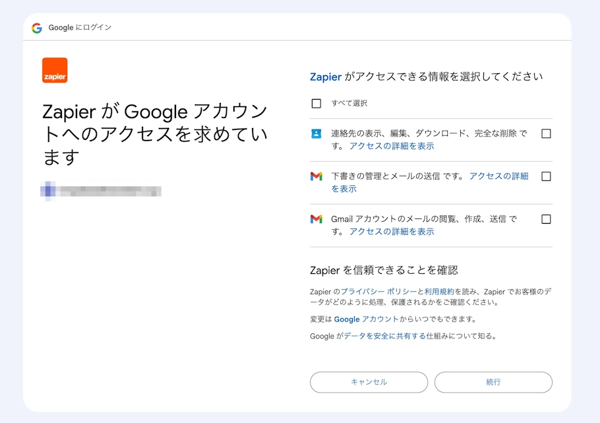Image resolution: width=600 pixels, height=423 pixels.
Task: Click the Gmail icon beside 下書きの管理とメールの送信
Action: coord(316,176)
